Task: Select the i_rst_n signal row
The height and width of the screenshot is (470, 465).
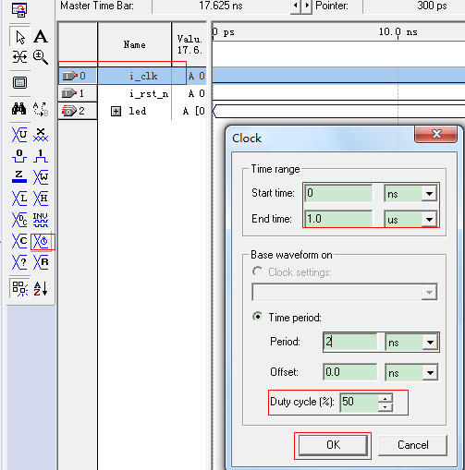Action: [x=132, y=93]
